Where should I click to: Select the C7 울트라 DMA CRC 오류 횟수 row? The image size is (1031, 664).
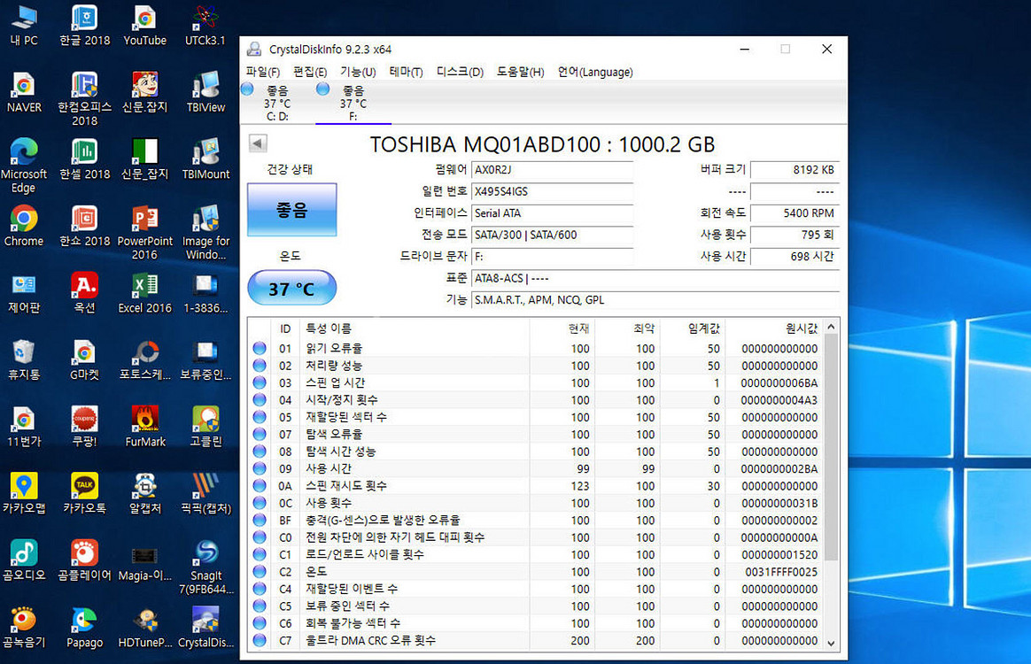coord(535,640)
